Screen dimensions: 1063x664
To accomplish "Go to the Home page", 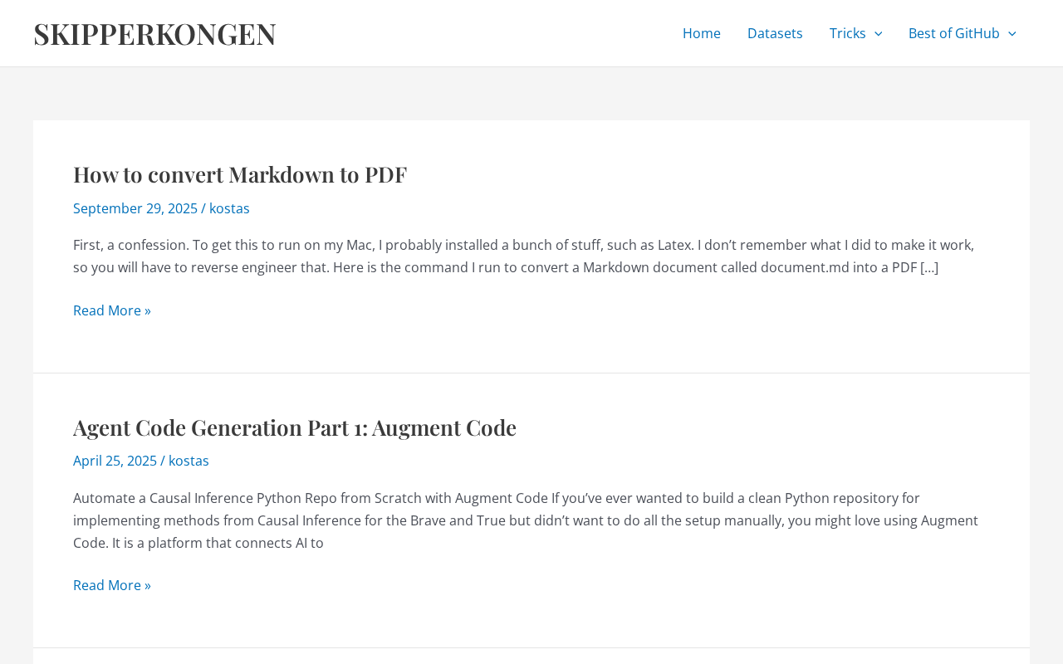I will point(701,33).
